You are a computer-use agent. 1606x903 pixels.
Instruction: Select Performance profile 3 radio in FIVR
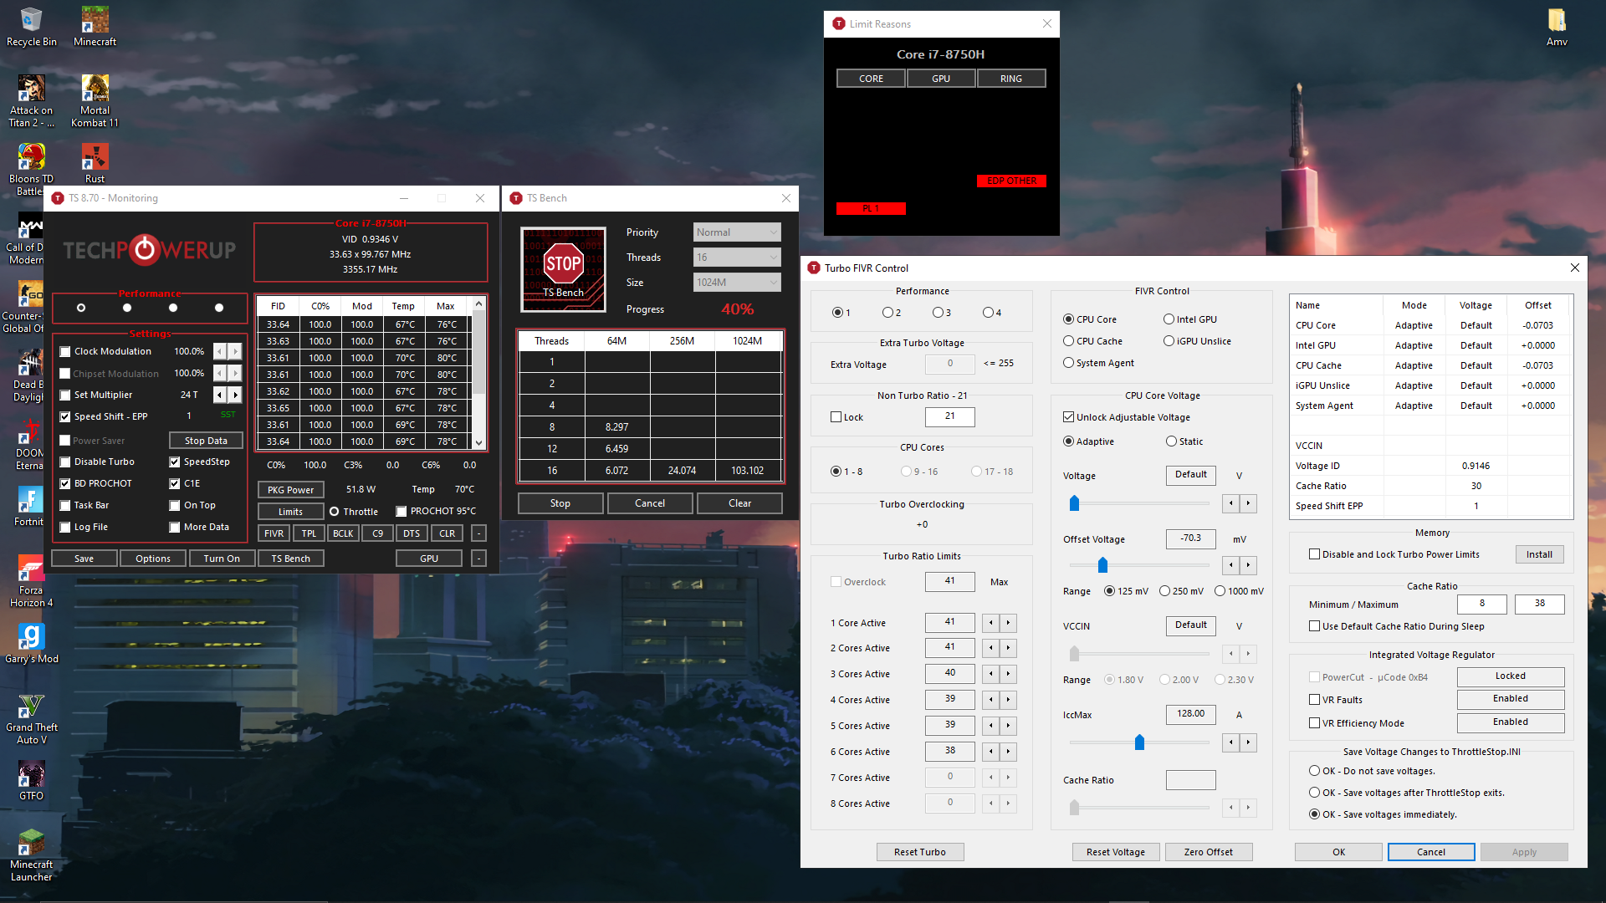click(938, 313)
